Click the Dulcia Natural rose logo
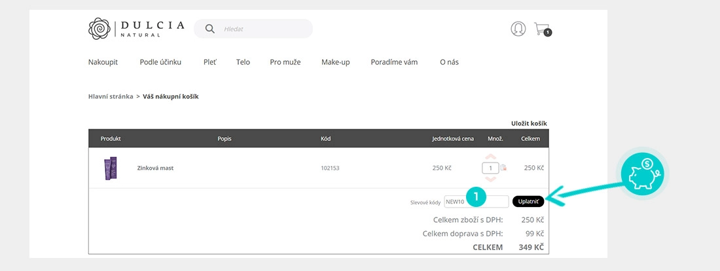720x271 pixels. tap(99, 28)
